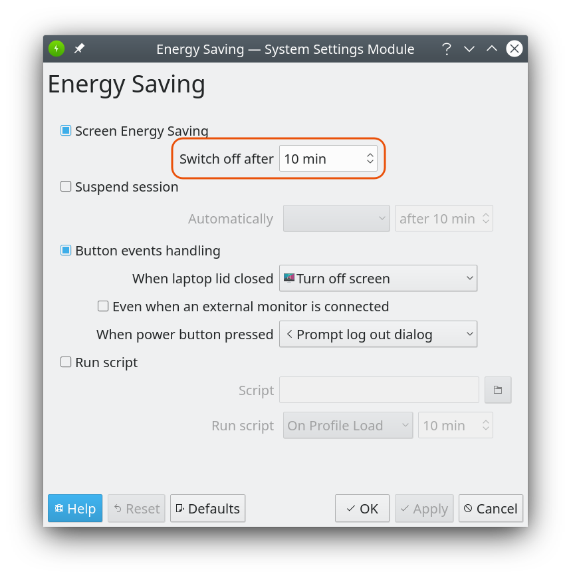Image resolution: width=571 pixels, height=578 pixels.
Task: Click the Help button
Action: coord(75,509)
